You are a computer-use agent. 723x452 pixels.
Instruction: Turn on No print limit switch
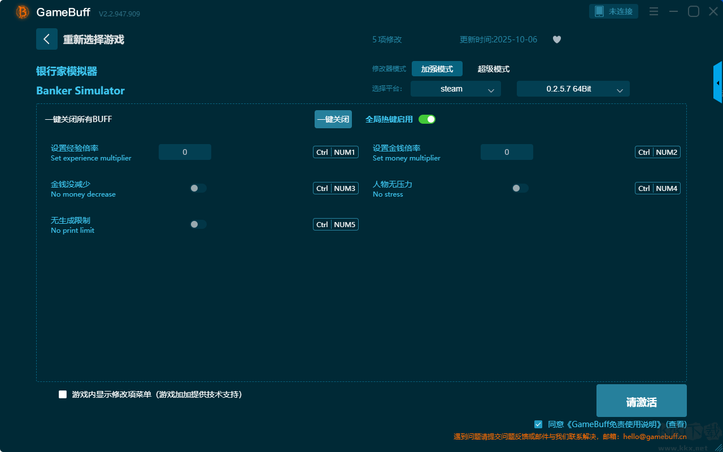pos(198,224)
